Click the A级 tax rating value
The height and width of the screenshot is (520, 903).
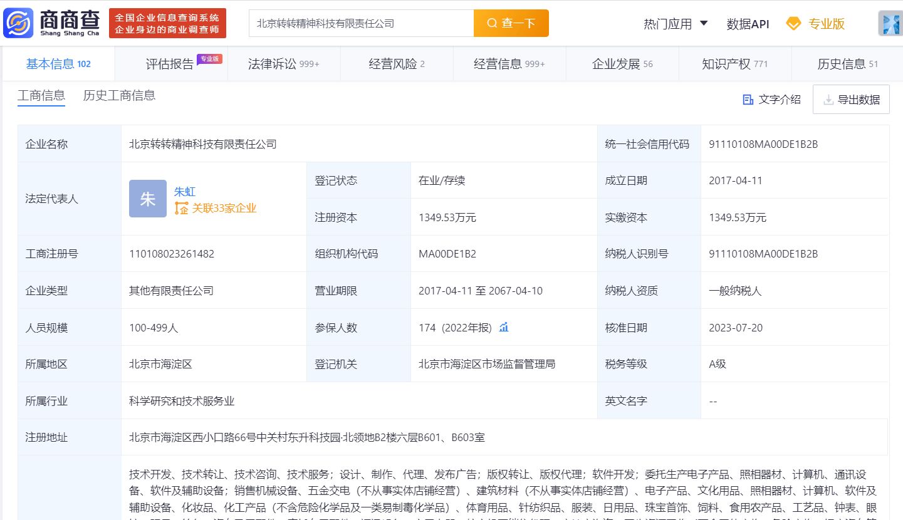(718, 364)
